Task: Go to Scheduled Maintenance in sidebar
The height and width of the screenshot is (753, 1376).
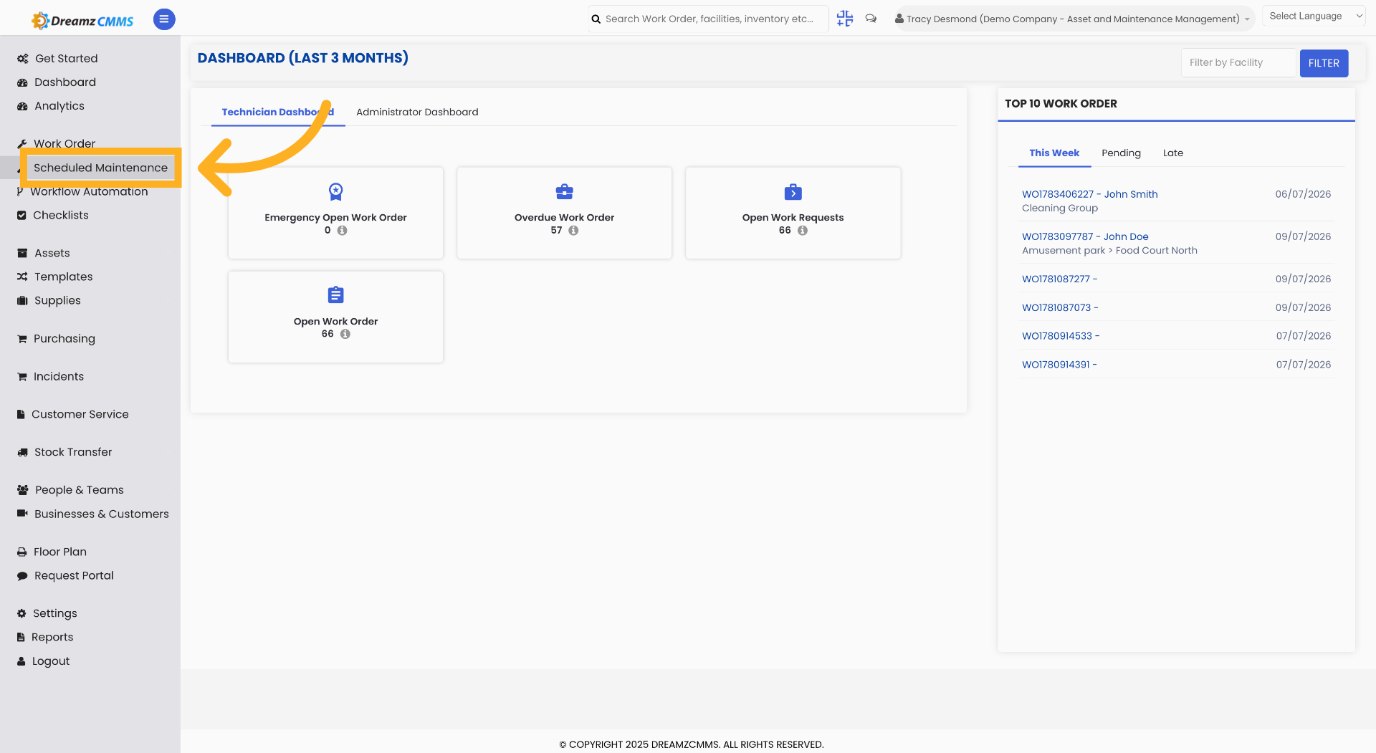Action: click(x=100, y=168)
